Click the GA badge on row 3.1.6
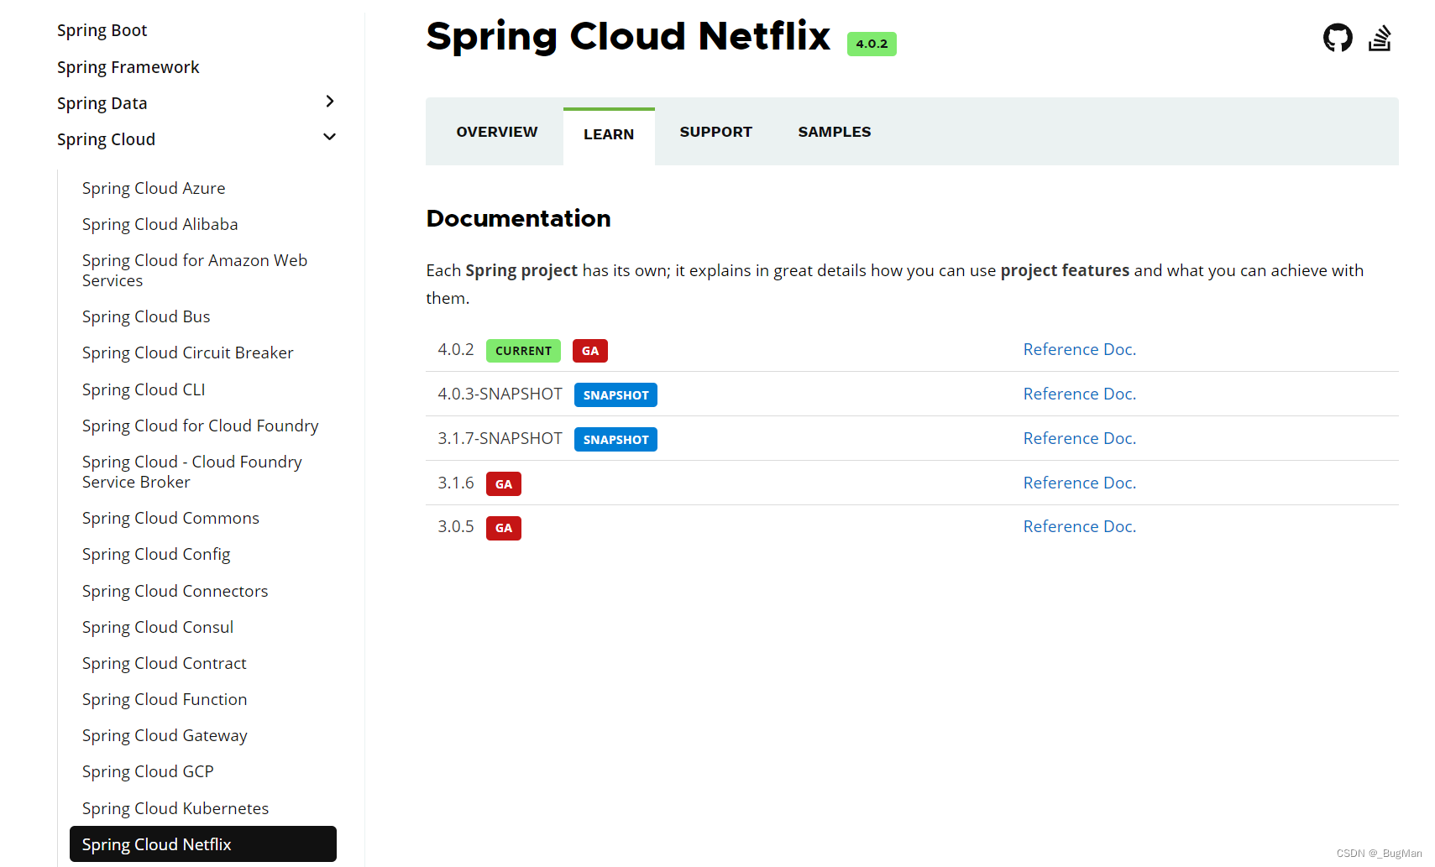Image resolution: width=1435 pixels, height=867 pixels. pyautogui.click(x=504, y=484)
